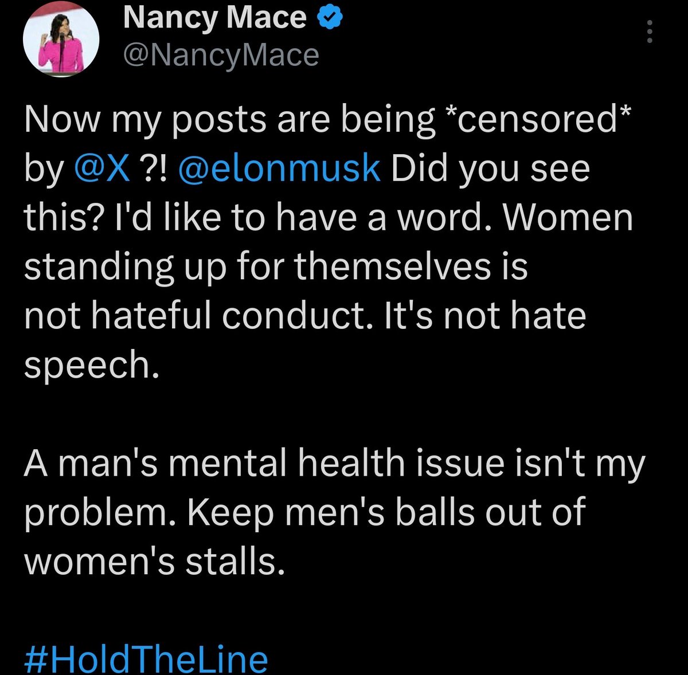Click the display name Nancy Mace
688x675 pixels.
pos(215,19)
